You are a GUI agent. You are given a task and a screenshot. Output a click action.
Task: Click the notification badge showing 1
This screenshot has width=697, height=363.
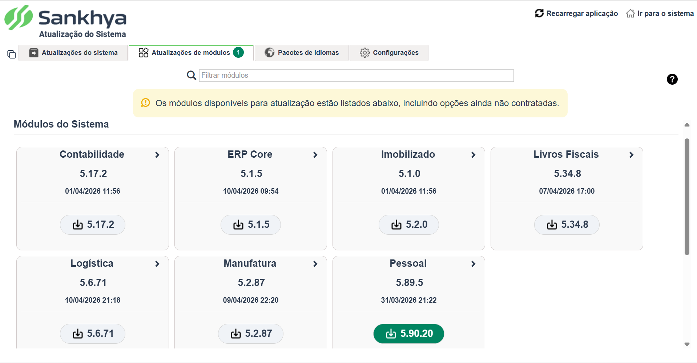(x=238, y=53)
